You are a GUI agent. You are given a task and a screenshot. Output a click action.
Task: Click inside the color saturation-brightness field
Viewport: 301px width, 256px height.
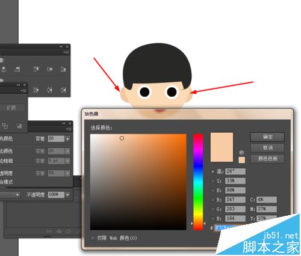tap(138, 182)
